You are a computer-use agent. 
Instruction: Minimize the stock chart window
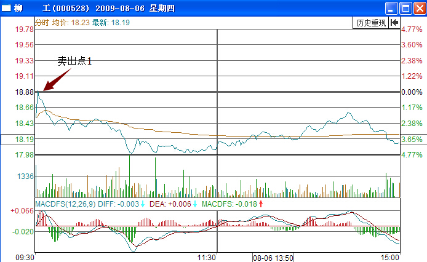(391, 8)
